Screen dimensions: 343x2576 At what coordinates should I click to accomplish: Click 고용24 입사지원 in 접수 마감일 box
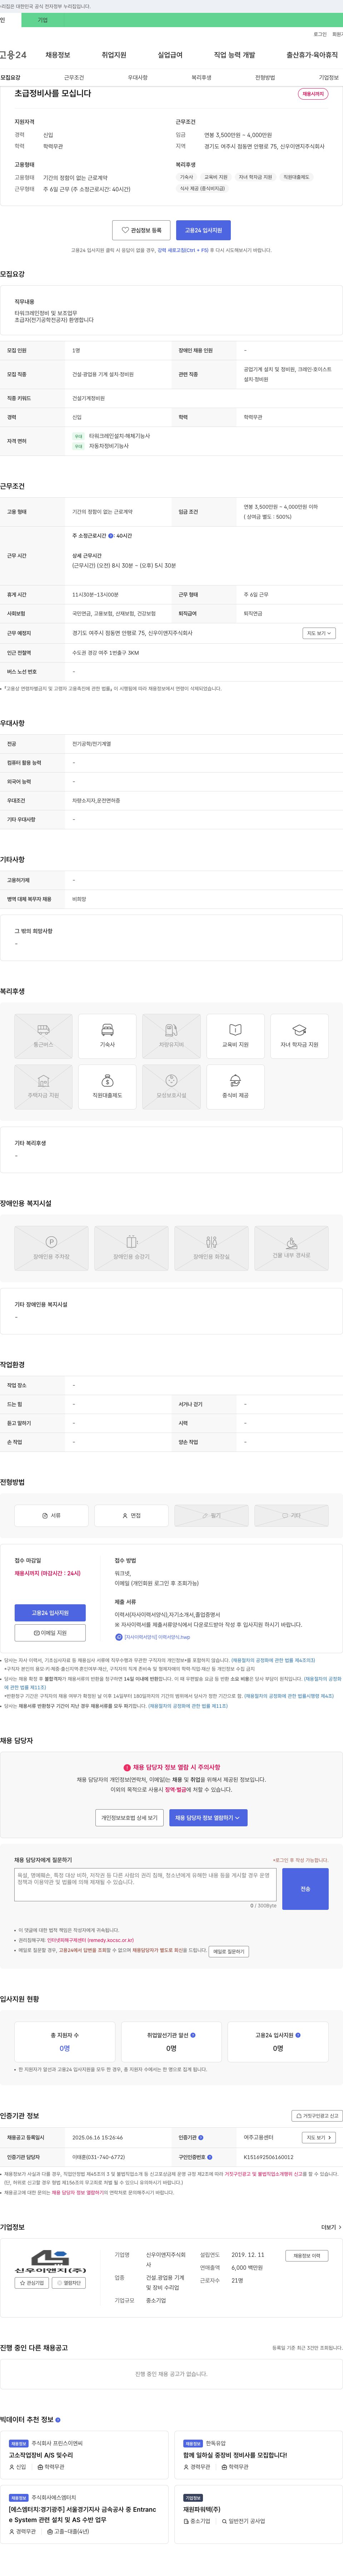50,1613
